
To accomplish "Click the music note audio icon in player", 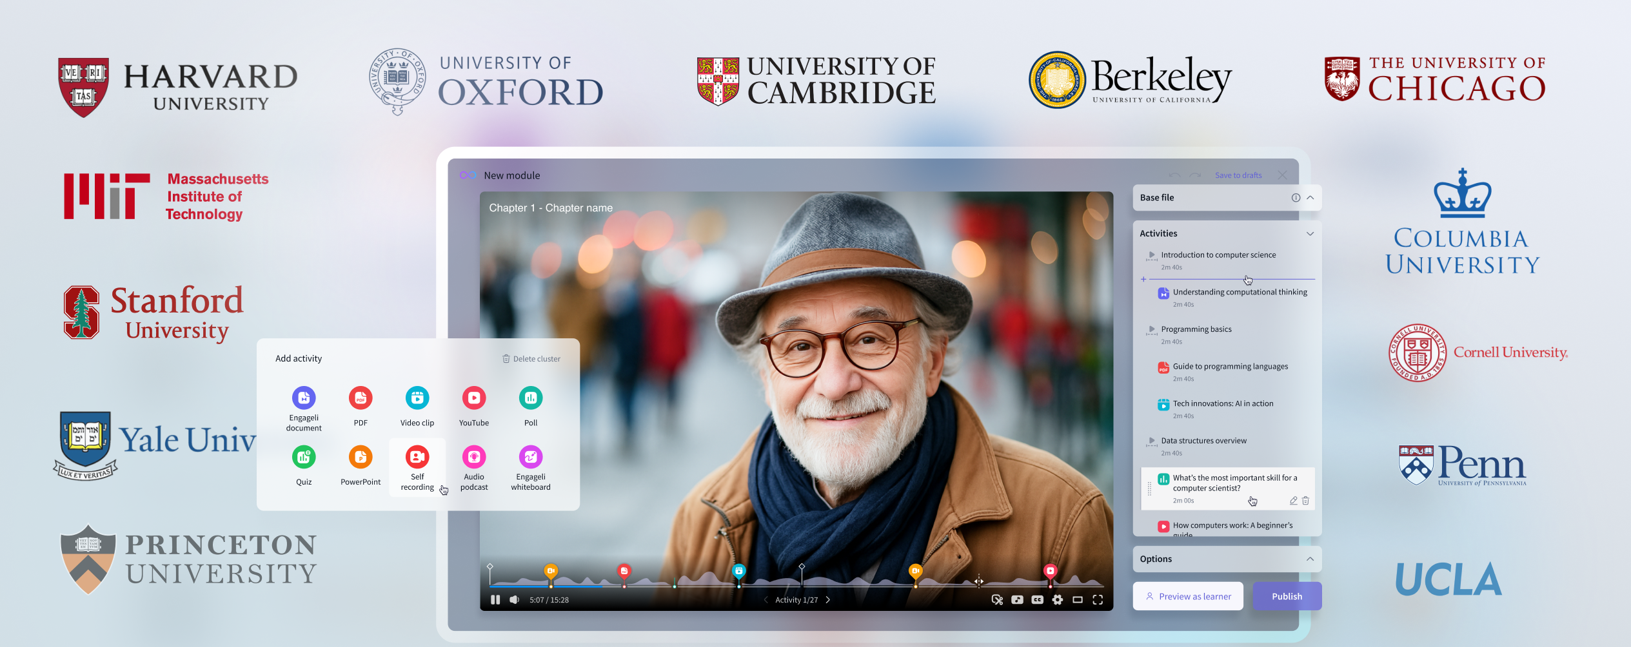I will (1017, 600).
